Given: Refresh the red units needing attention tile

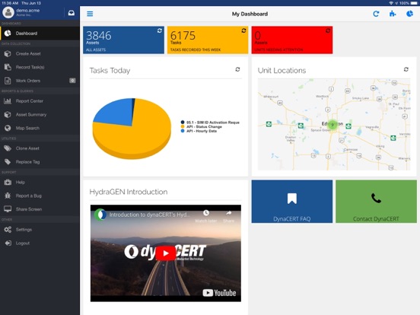Looking at the screenshot, I should click(x=328, y=30).
